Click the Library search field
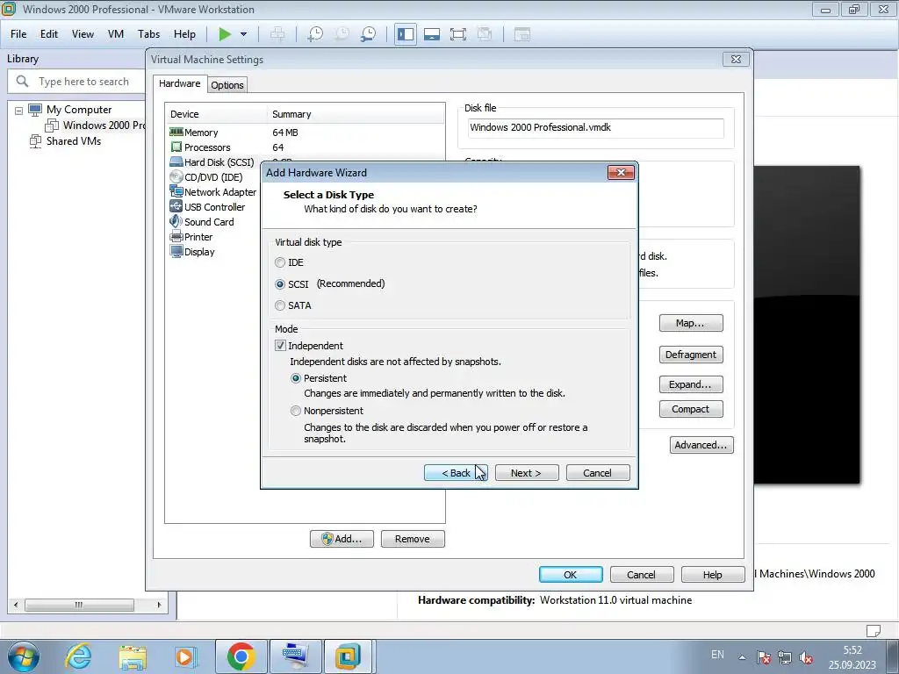 click(x=76, y=82)
